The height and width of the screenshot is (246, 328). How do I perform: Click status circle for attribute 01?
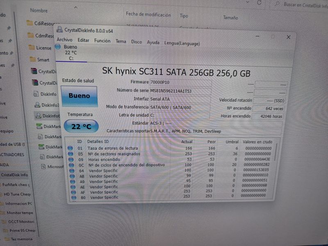tap(70, 148)
